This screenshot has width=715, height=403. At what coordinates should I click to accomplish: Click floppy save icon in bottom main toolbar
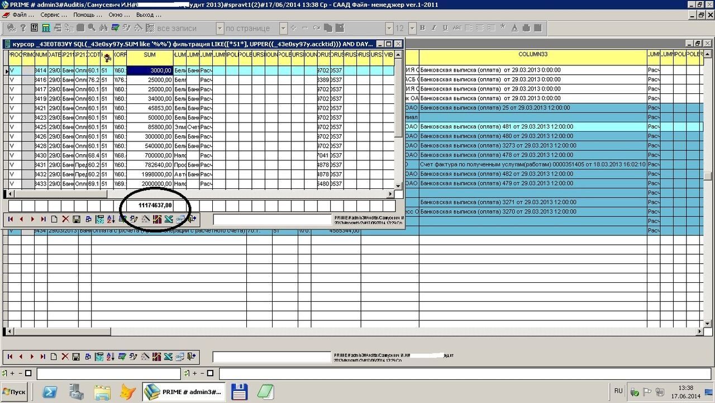[x=77, y=357]
